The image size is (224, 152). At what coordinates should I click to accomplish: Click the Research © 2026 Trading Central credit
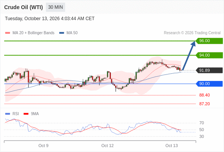192,33
